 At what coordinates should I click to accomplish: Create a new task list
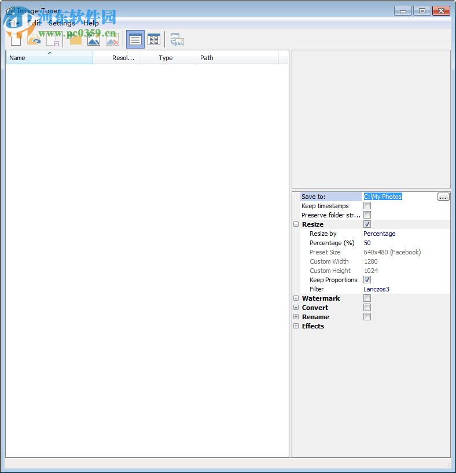click(x=16, y=39)
